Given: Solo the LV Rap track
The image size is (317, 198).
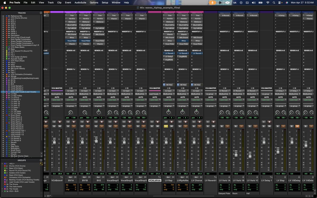Looking at the screenshot, I should (166, 126).
